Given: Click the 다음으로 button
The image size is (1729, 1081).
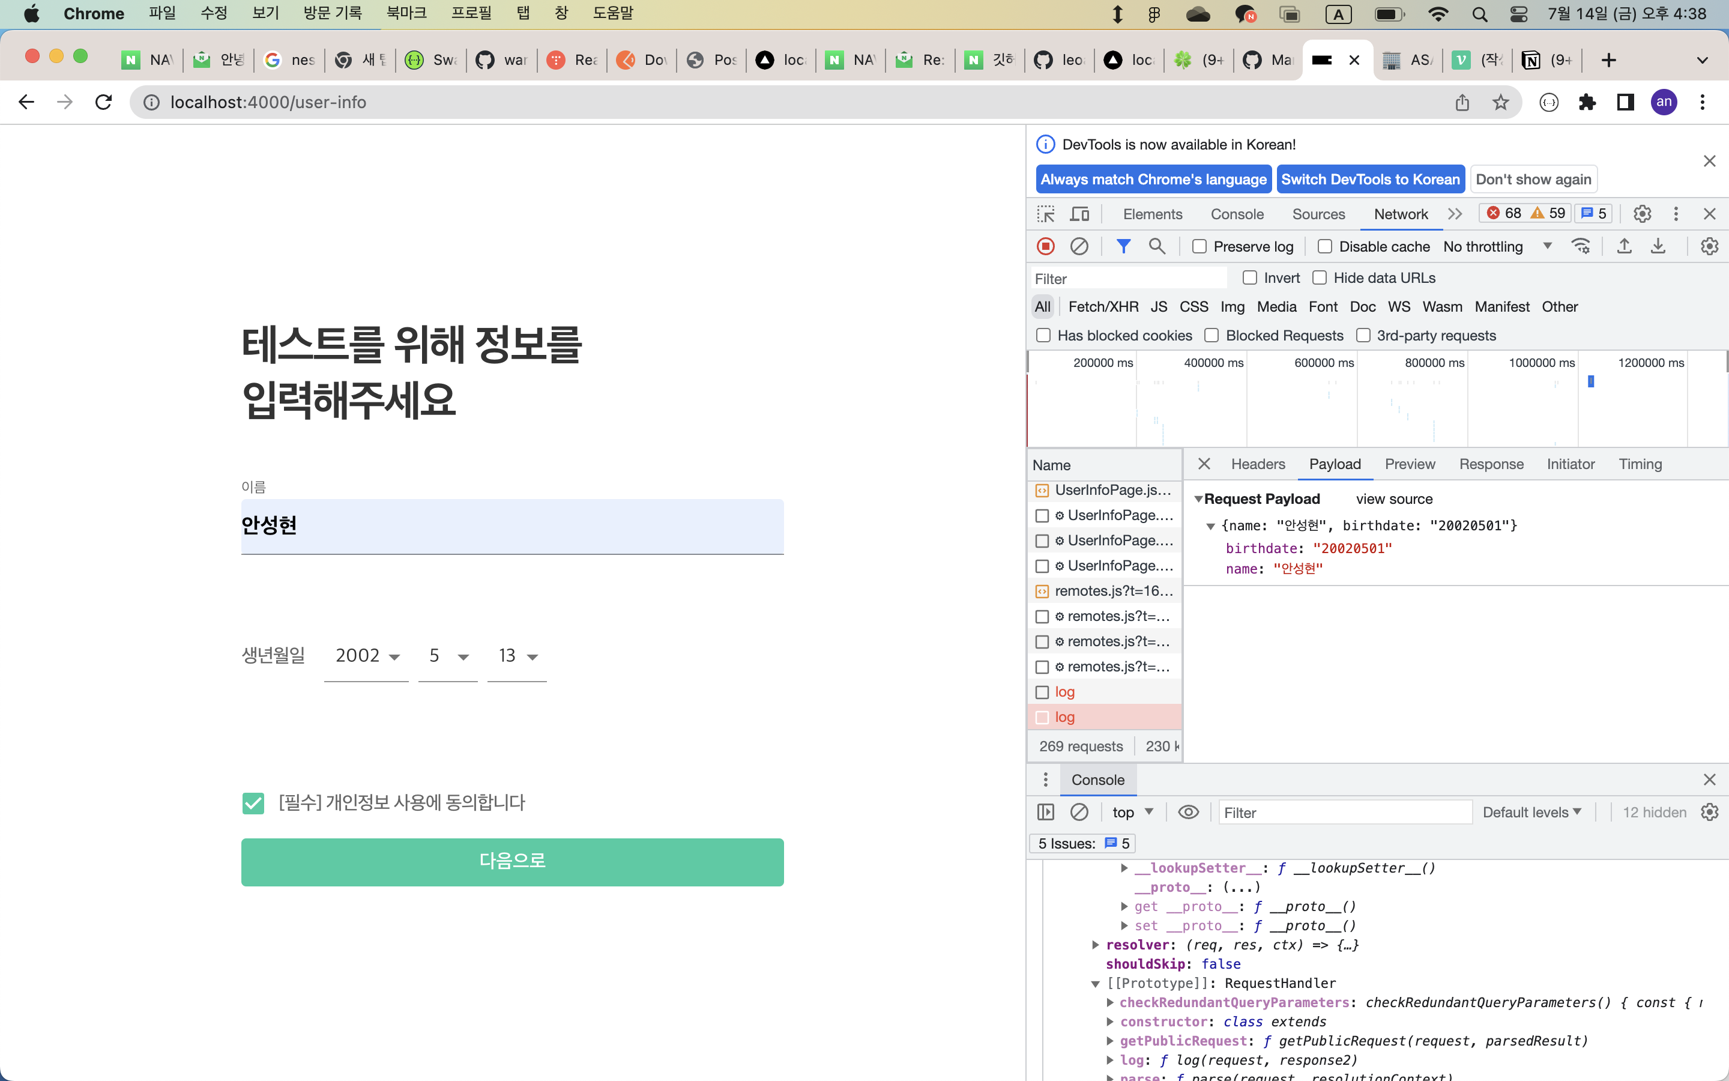Looking at the screenshot, I should [512, 862].
